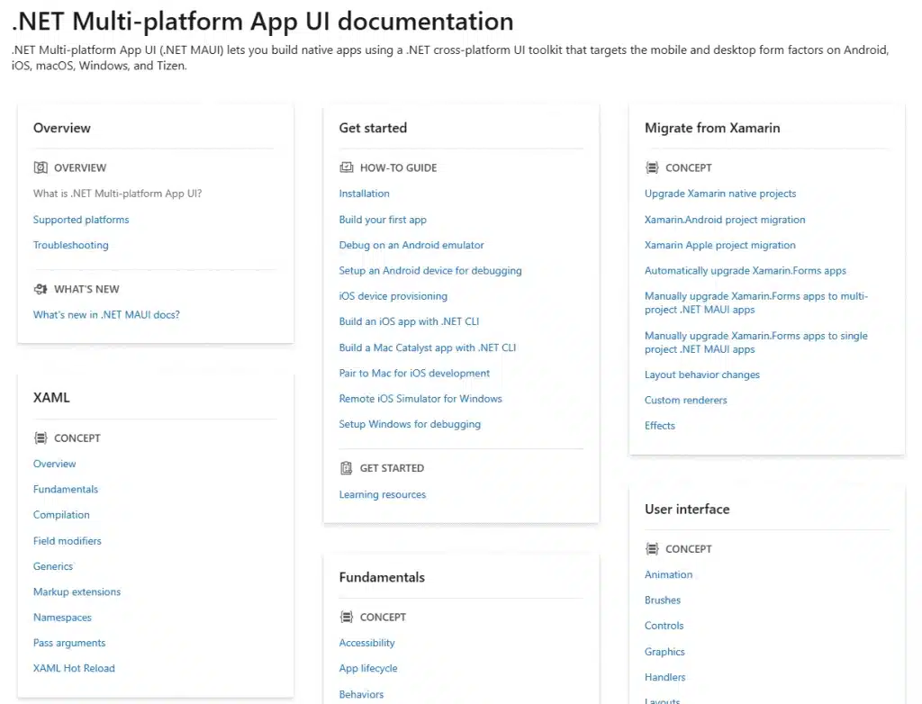922x704 pixels.
Task: Click the Concept icon in the Fundamentals card
Action: click(346, 618)
